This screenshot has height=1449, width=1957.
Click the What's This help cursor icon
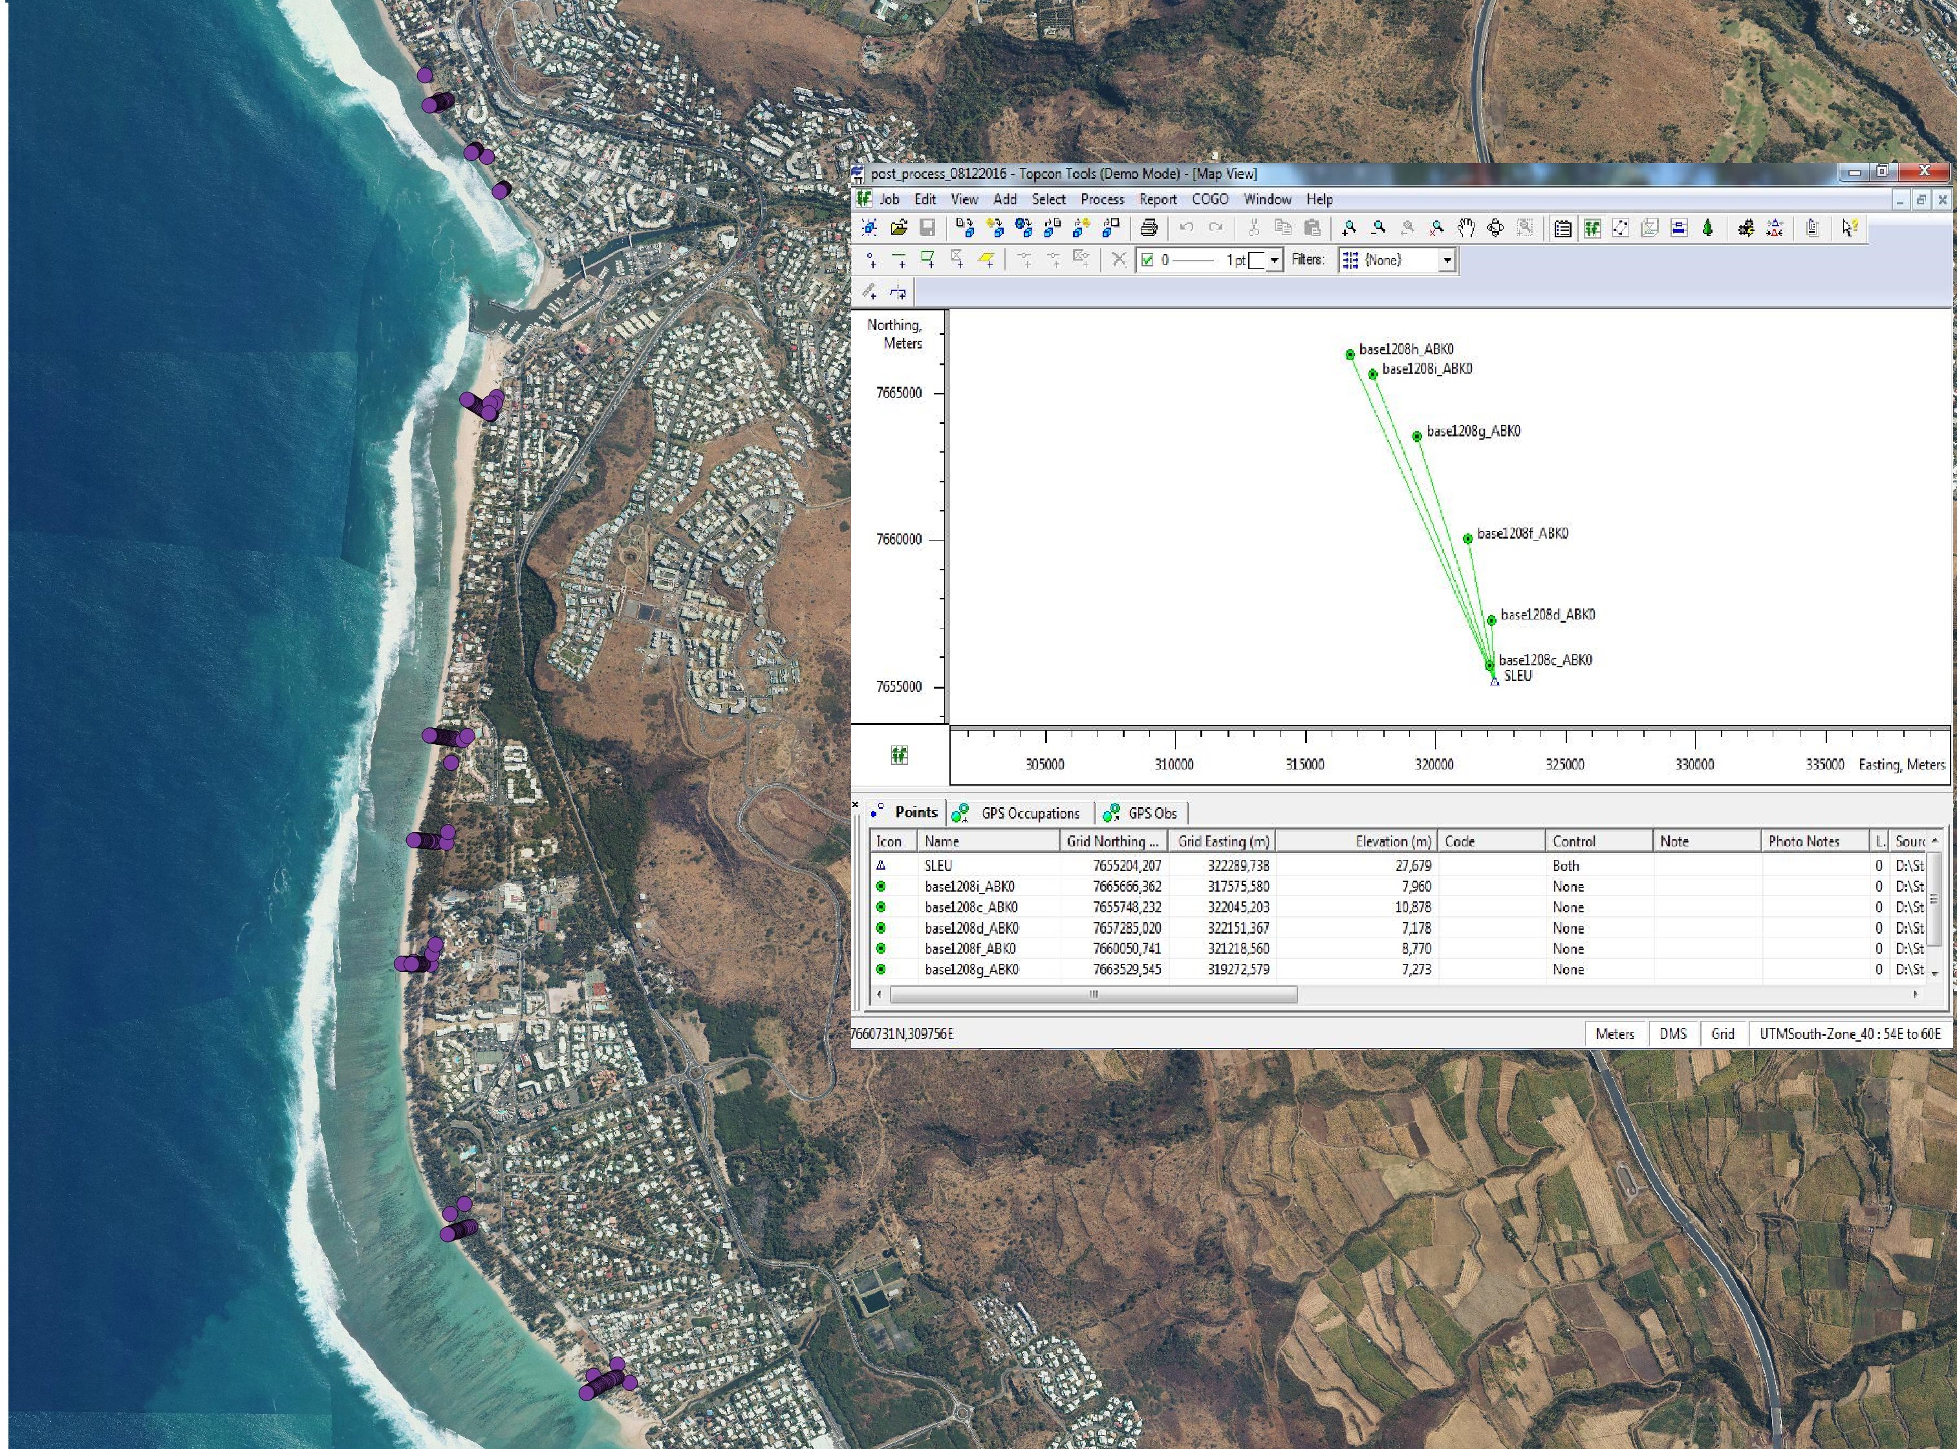tap(1849, 228)
